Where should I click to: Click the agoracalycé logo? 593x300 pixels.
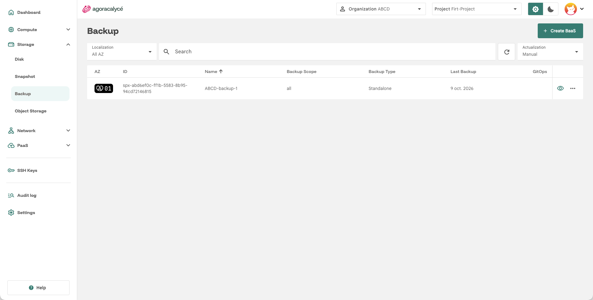point(103,9)
